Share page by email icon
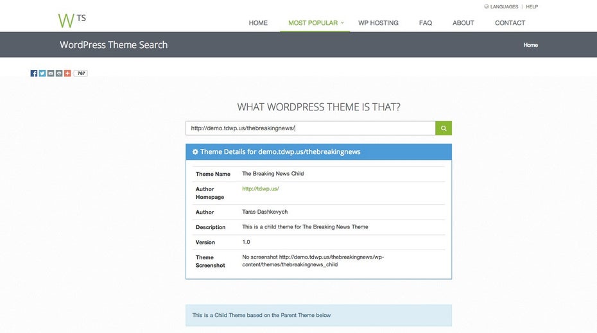The image size is (597, 333). tap(51, 73)
